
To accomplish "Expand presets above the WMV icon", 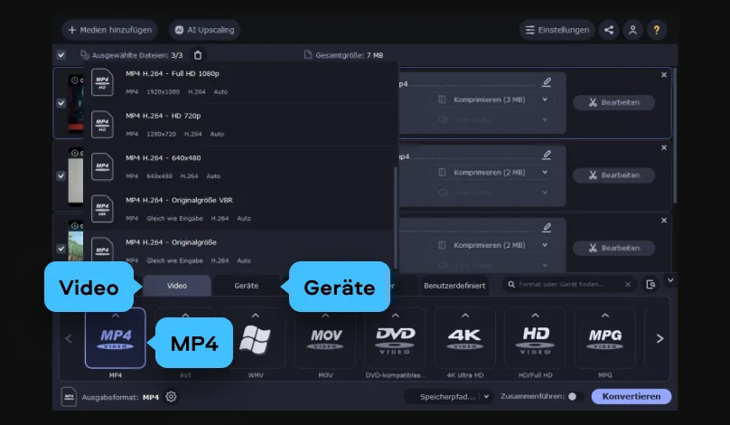I will pyautogui.click(x=255, y=316).
